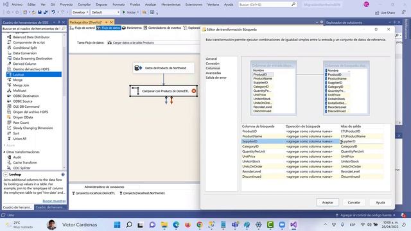
Task: Collapse the Lookup description panel chevron
Action: point(6,175)
